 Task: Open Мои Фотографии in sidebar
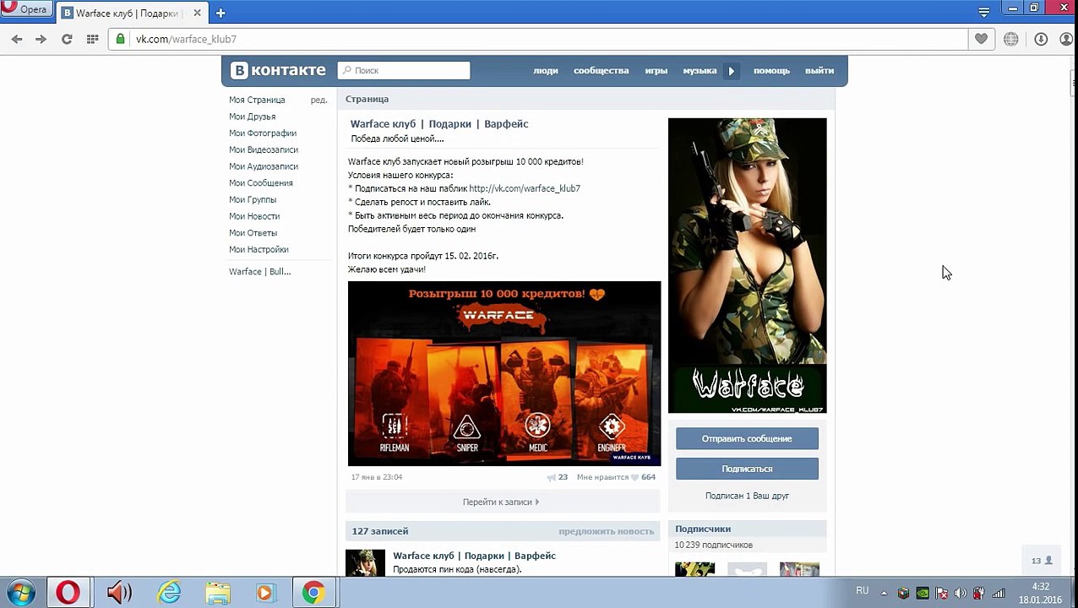pos(263,133)
